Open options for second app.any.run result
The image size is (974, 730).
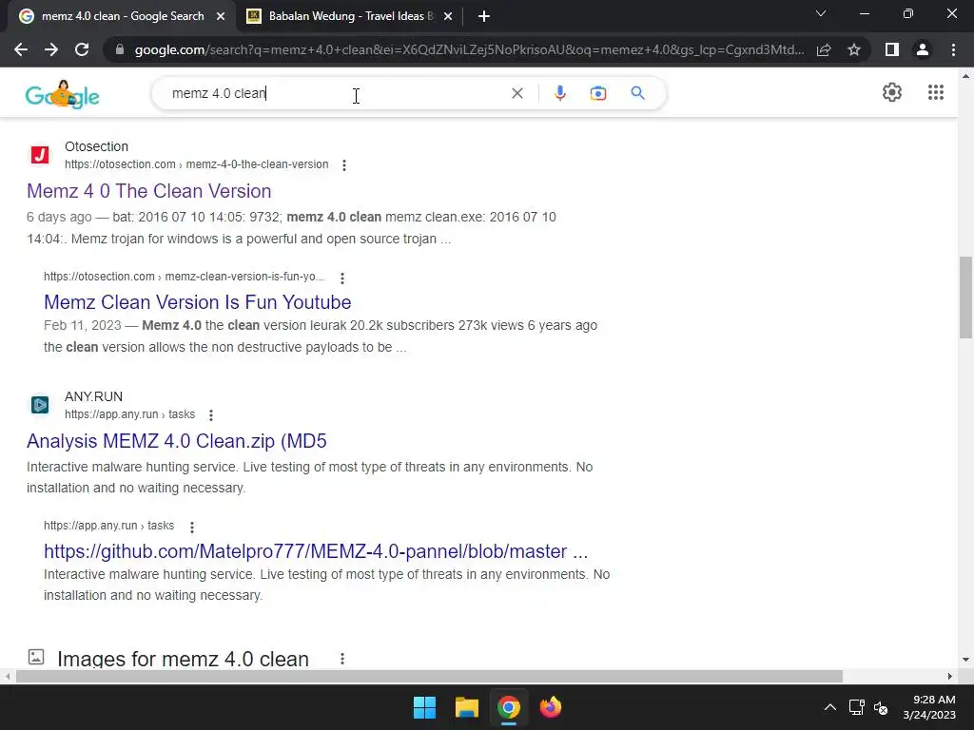192,527
